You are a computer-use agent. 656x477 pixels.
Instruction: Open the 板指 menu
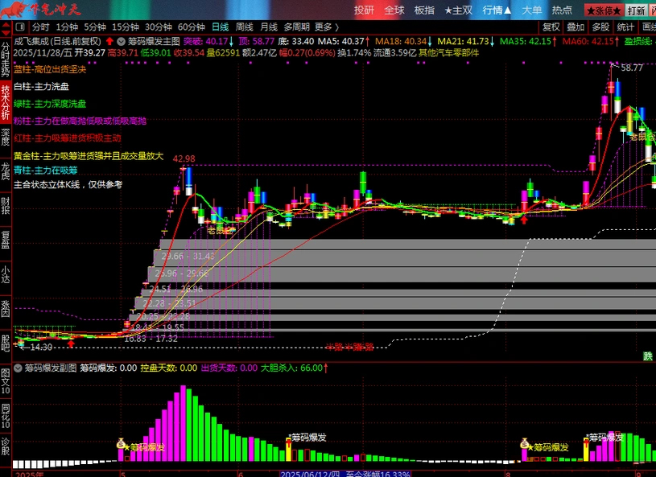tap(424, 10)
